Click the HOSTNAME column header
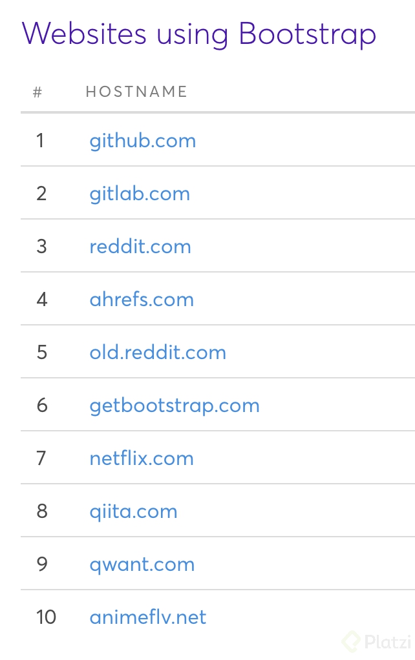 (136, 92)
